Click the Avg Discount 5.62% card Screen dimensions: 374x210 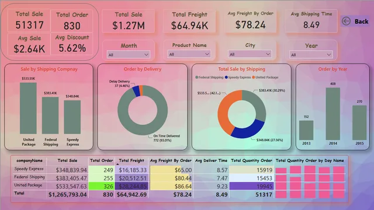pos(72,44)
